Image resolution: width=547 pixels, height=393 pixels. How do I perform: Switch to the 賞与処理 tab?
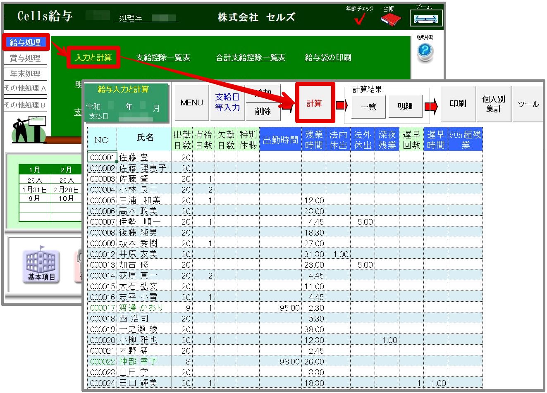tap(25, 58)
